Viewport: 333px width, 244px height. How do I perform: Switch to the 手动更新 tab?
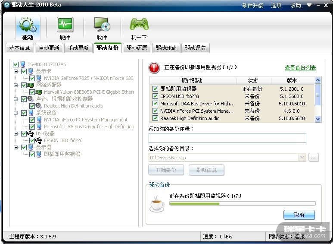(x=78, y=48)
